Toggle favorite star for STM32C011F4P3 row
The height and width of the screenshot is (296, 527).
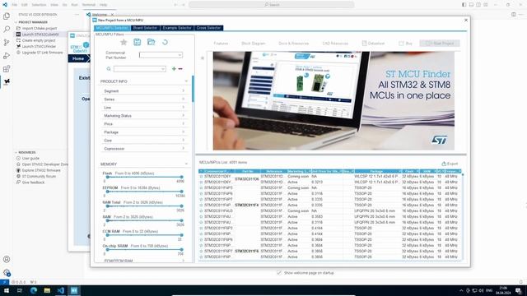201,188
